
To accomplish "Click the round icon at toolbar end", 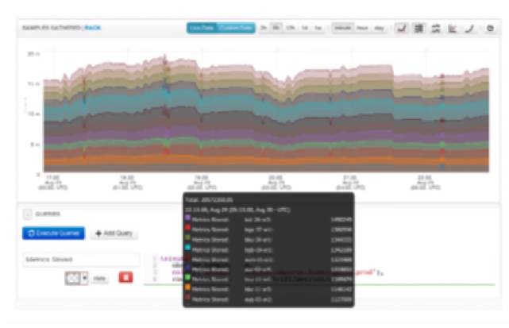I will pos(490,29).
